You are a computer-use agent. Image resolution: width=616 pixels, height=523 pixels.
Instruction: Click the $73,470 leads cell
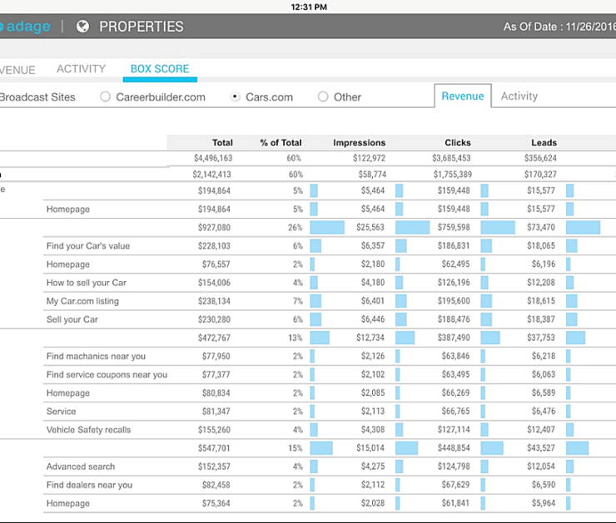pyautogui.click(x=541, y=228)
